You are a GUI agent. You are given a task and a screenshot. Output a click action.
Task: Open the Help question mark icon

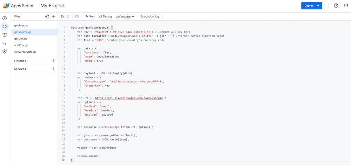point(336,6)
